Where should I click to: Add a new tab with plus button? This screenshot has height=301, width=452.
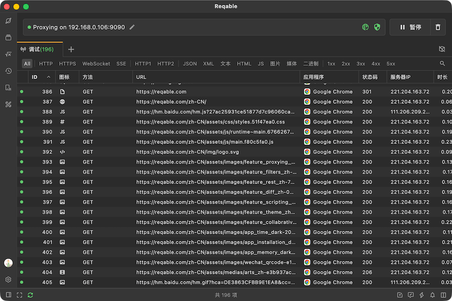click(x=71, y=49)
